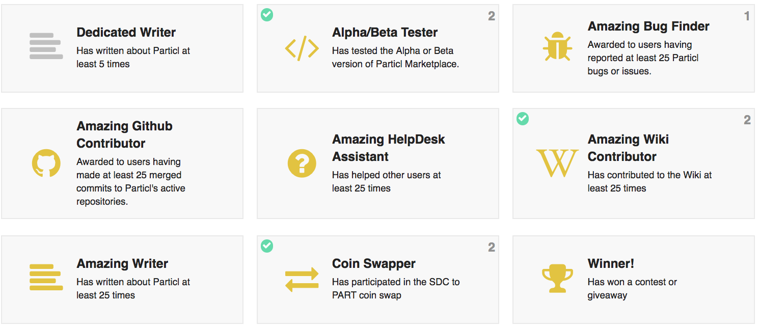Viewport: 759px width, 328px height.
Task: Click green checkmark on Amazing Wiki Contributor card
Action: 523,119
